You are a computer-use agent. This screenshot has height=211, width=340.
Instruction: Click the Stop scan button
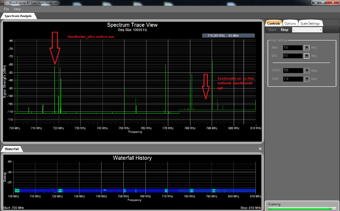[284, 30]
